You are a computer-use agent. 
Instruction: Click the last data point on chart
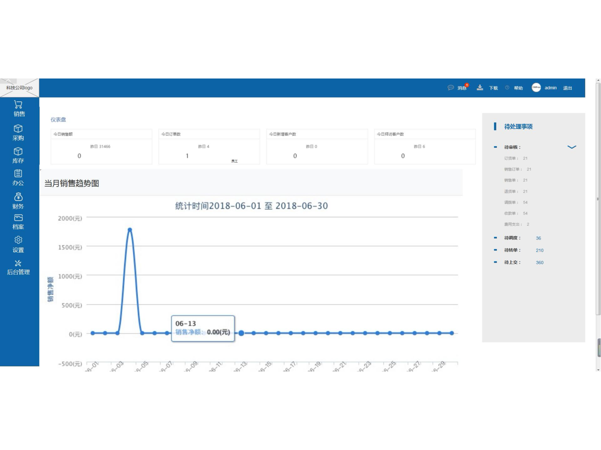[452, 333]
